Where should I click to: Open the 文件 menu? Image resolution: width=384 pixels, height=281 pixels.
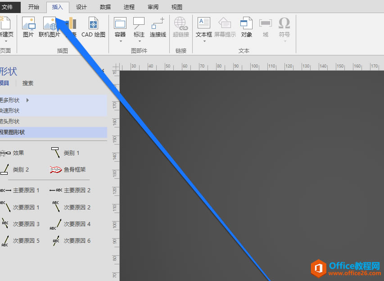[8, 7]
